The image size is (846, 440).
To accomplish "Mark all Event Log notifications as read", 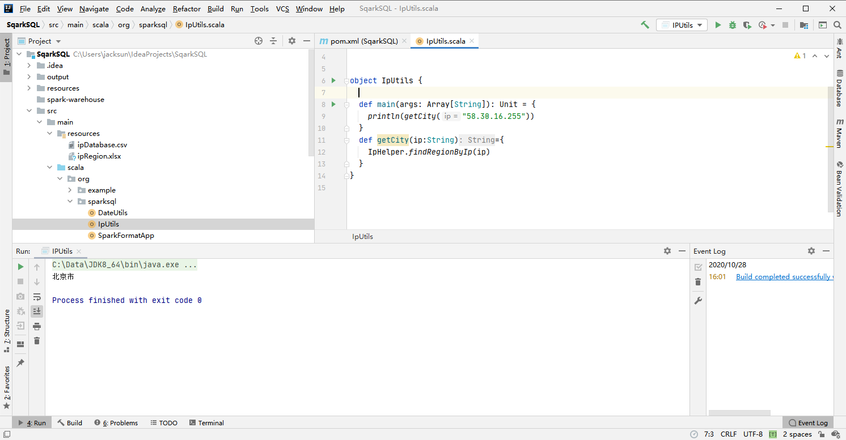I will tap(698, 267).
